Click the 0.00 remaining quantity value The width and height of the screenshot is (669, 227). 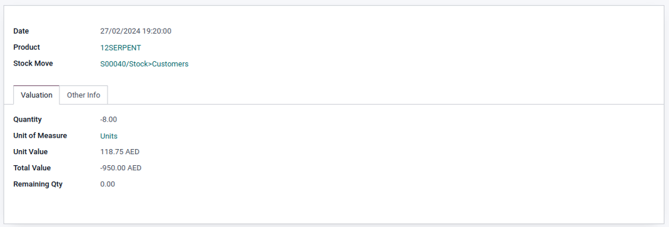point(108,184)
